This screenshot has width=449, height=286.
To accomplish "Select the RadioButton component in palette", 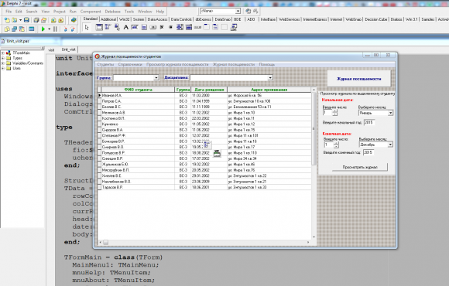I will coord(170,27).
